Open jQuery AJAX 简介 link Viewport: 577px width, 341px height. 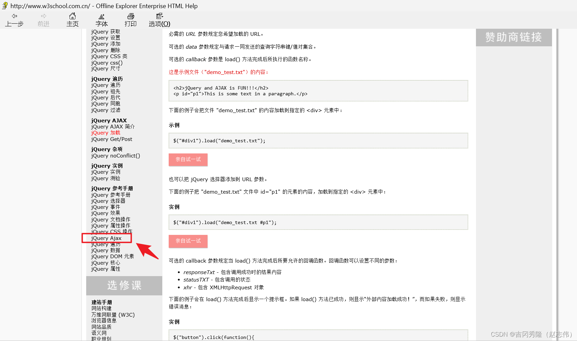coord(113,127)
